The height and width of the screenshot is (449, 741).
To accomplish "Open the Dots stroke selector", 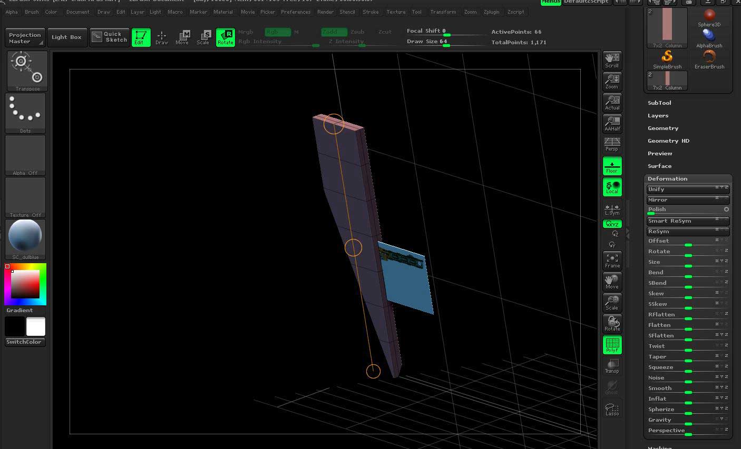I will (x=25, y=113).
